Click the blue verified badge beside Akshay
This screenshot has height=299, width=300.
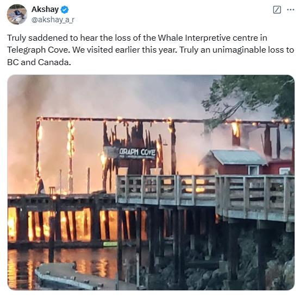coord(65,10)
